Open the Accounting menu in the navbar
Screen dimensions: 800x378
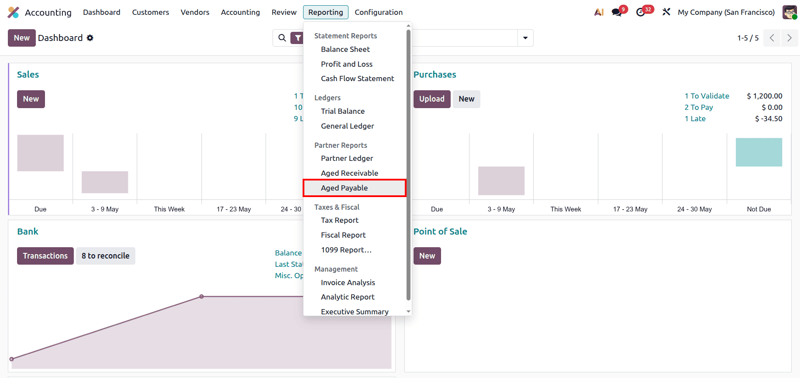(x=240, y=12)
